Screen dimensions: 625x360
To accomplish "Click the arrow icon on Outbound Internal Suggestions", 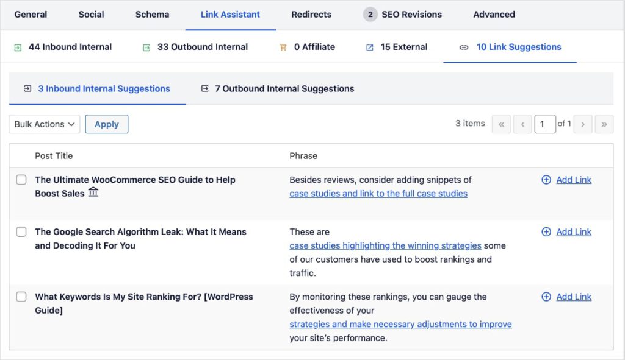I will [x=204, y=88].
